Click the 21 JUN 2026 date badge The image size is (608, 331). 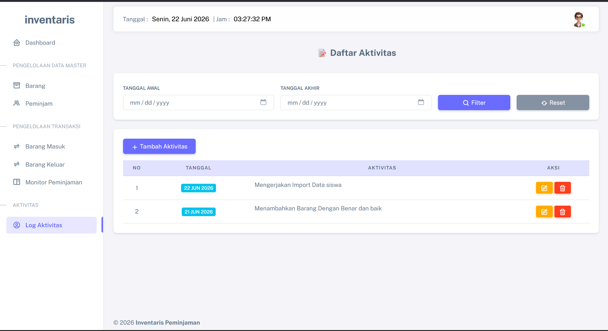tap(199, 212)
